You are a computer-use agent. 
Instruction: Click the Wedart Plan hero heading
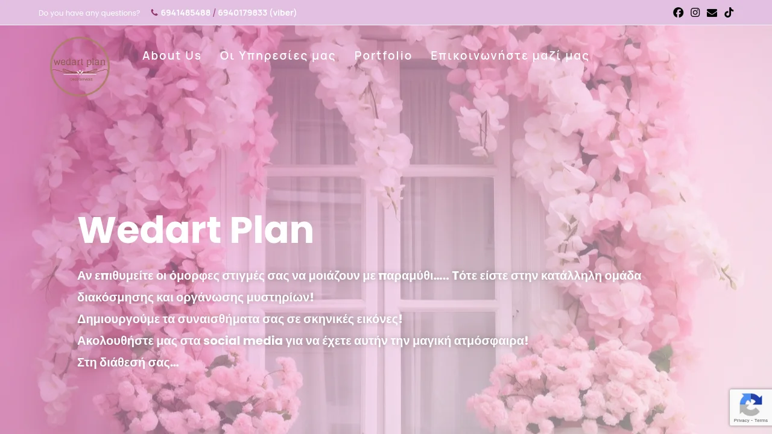click(x=196, y=230)
